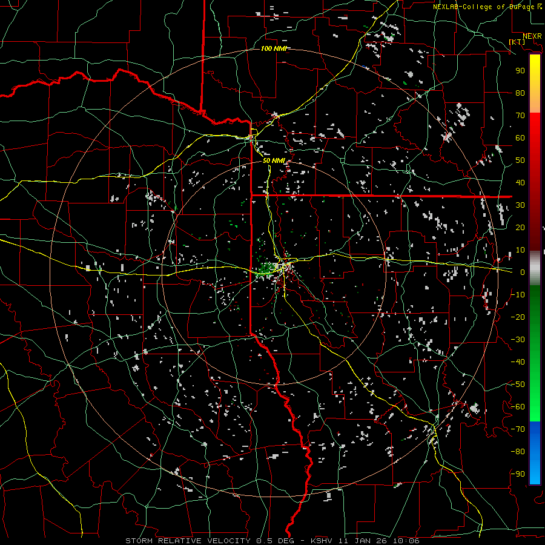Click the "90" scale value
545x545 pixels.
520,71
